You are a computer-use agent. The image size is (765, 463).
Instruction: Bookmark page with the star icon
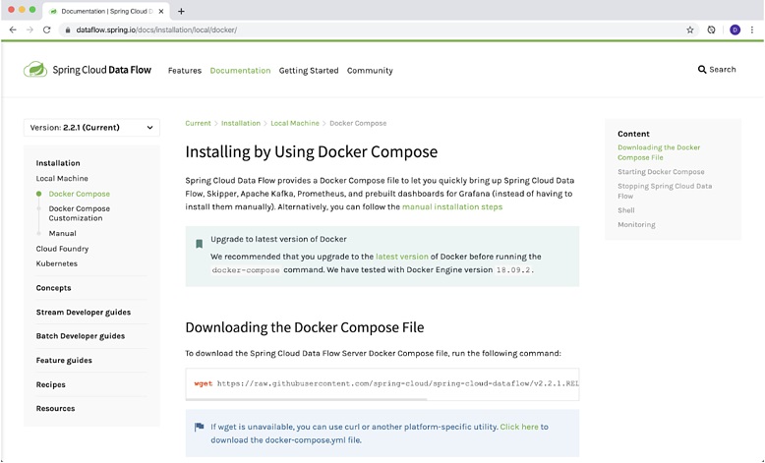point(690,29)
